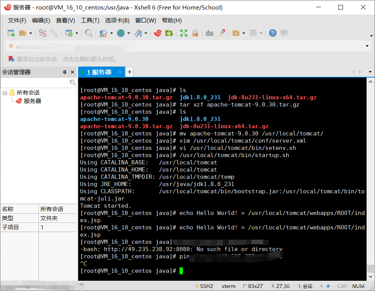
Task: Click the speech bubble feedback icon
Action: (284, 33)
